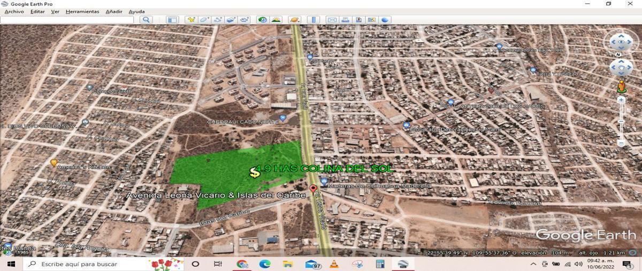The height and width of the screenshot is (271, 642).
Task: Zoom in with plus button
Action: point(621,99)
